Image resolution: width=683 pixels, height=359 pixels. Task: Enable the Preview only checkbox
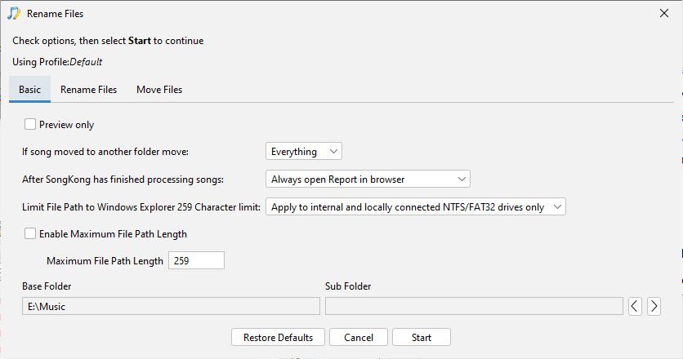30,125
